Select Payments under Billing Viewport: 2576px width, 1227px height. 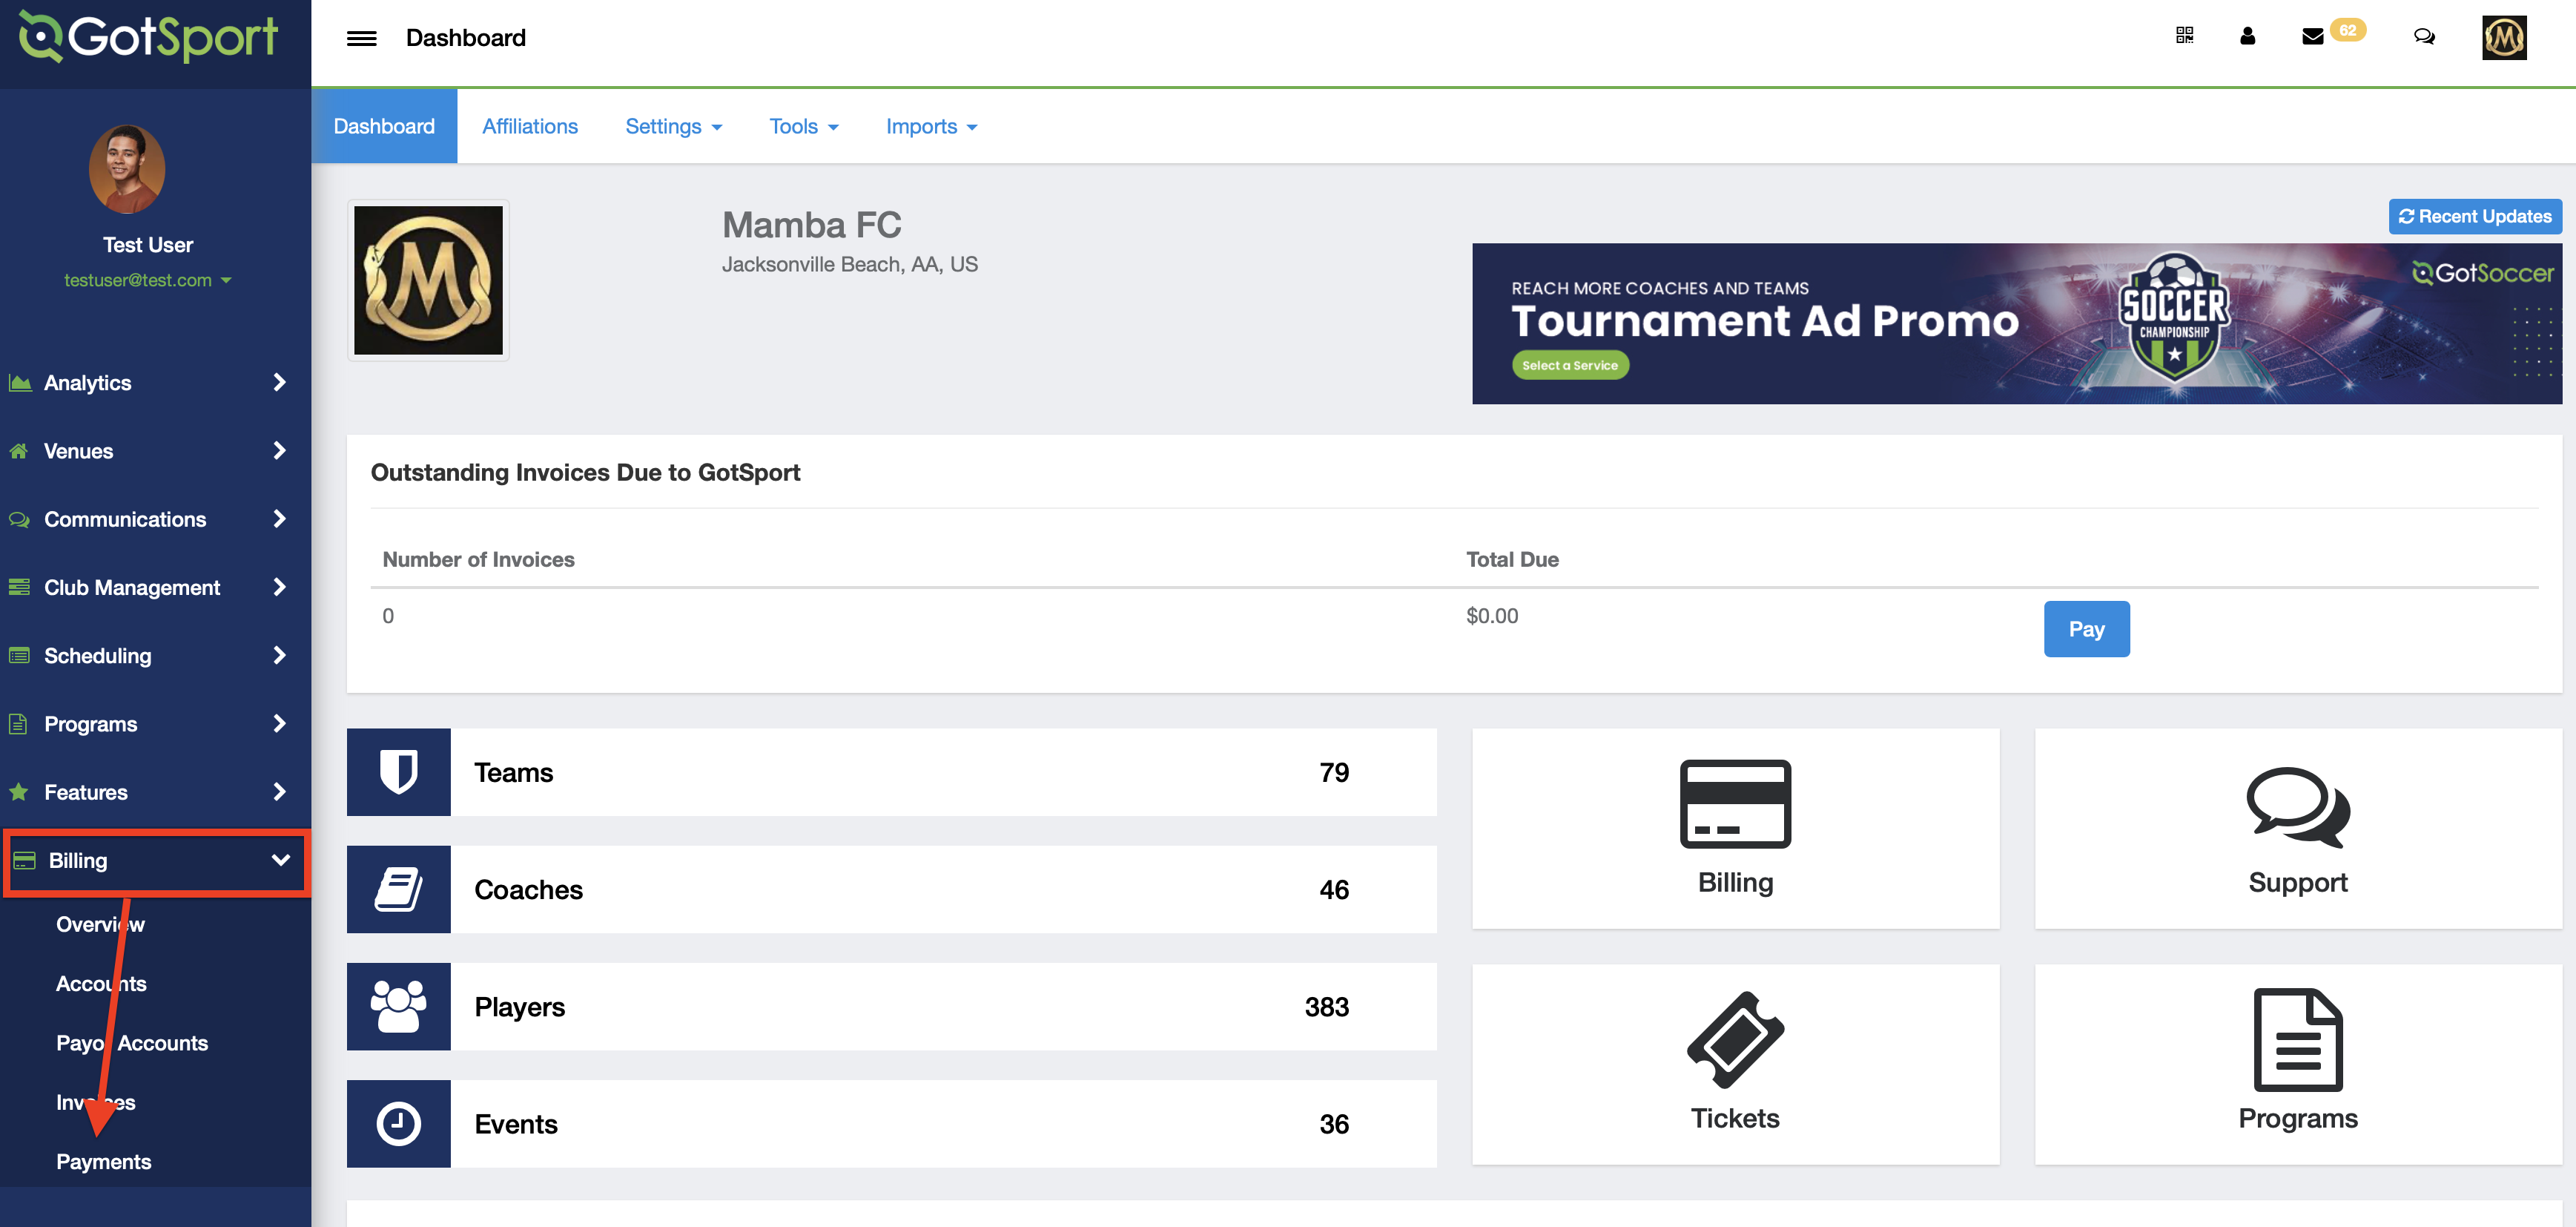click(x=103, y=1161)
